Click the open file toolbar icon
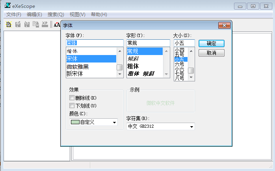The width and height of the screenshot is (275, 171). (x=9, y=25)
